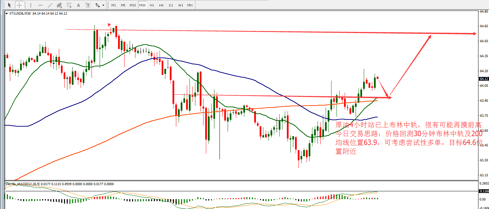Activate the Crosshair tool
Screen dimensions: 489x209
tap(20, 5)
